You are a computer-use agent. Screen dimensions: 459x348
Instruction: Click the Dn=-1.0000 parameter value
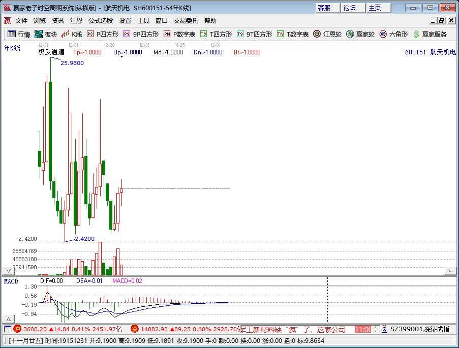tap(208, 52)
